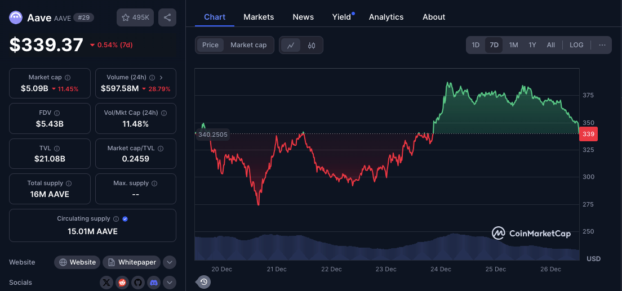Image resolution: width=622 pixels, height=291 pixels.
Task: Click the history clock icon below chart
Action: click(204, 282)
